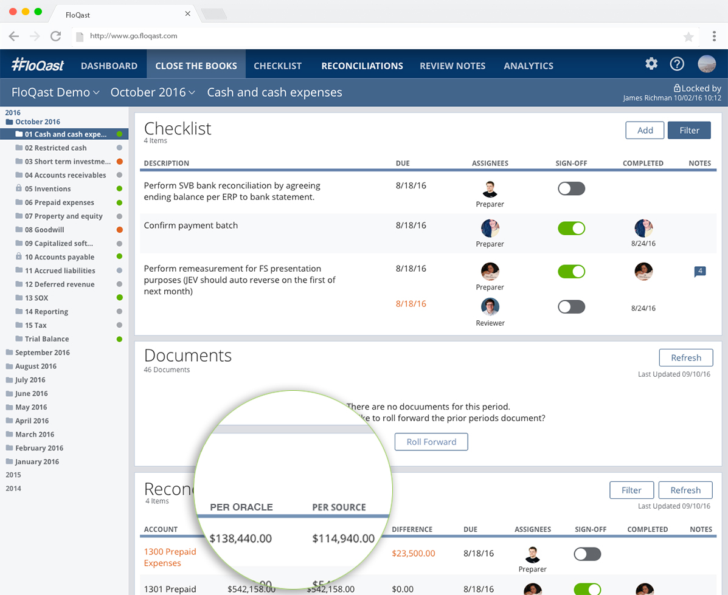Open the user profile avatar
This screenshot has width=728, height=595.
(x=707, y=64)
